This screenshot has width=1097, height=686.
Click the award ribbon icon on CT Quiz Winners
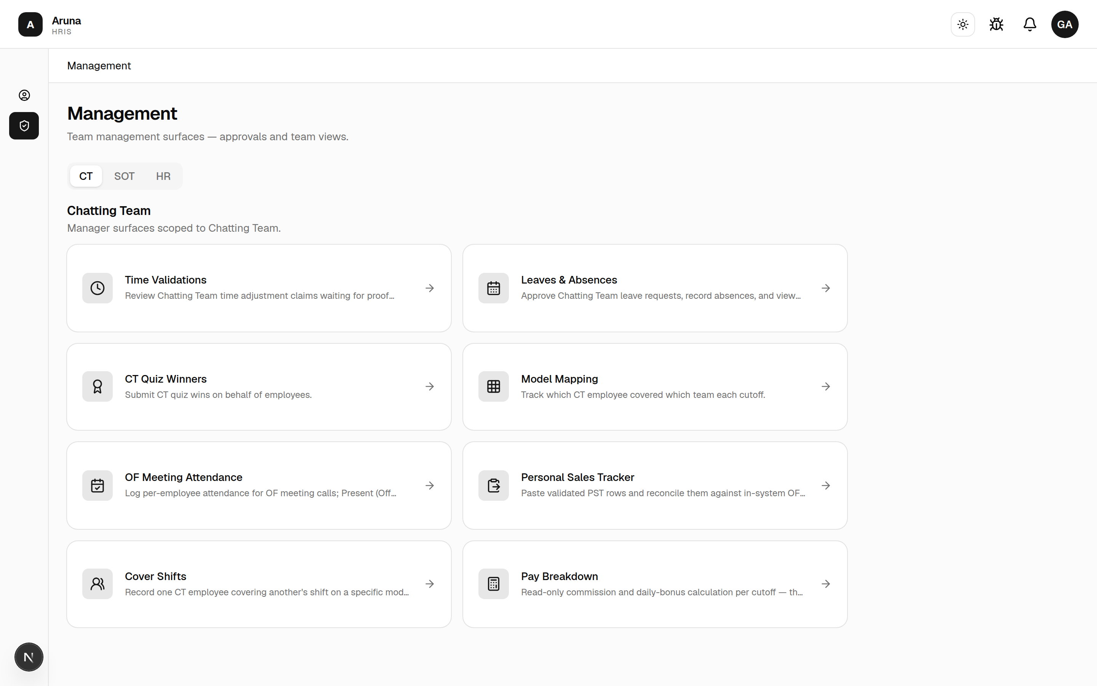(98, 386)
